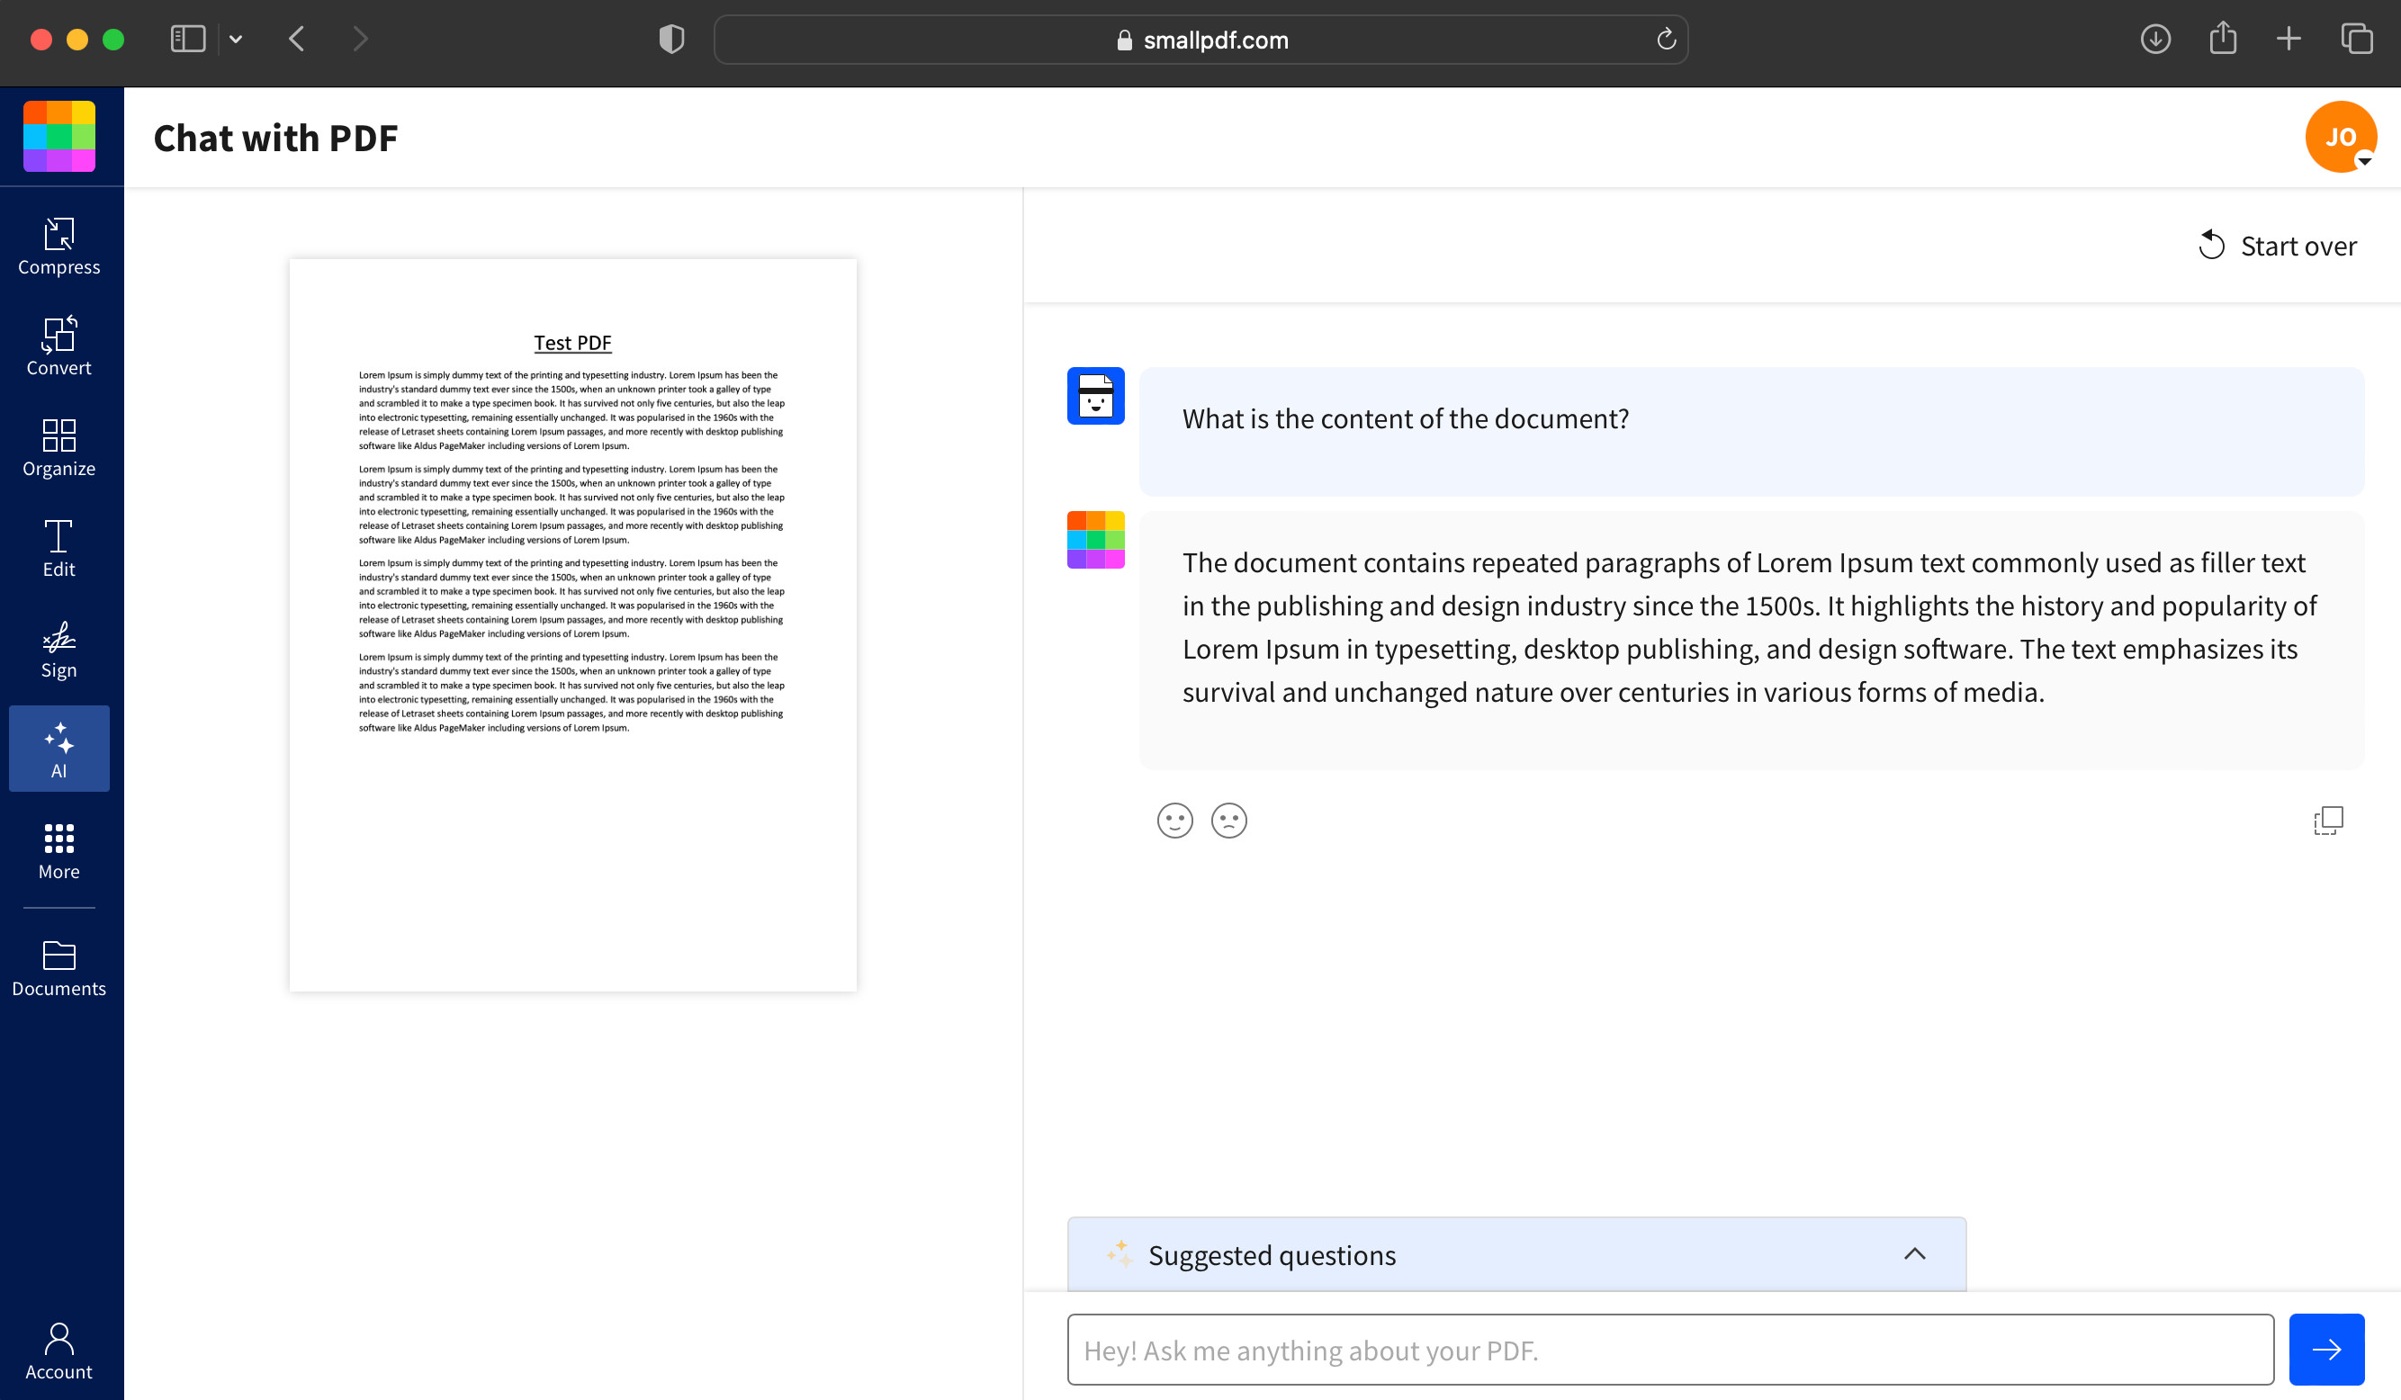The width and height of the screenshot is (2401, 1400).
Task: Show More tools
Action: pos(58,850)
